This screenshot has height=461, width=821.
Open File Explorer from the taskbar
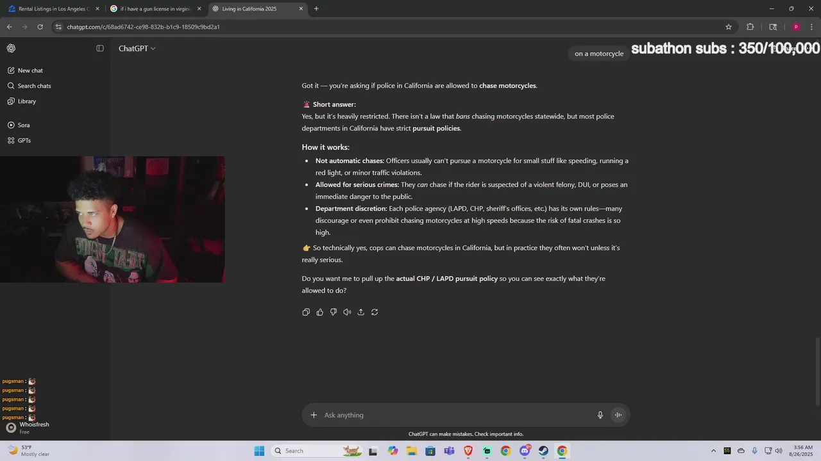[x=412, y=451]
